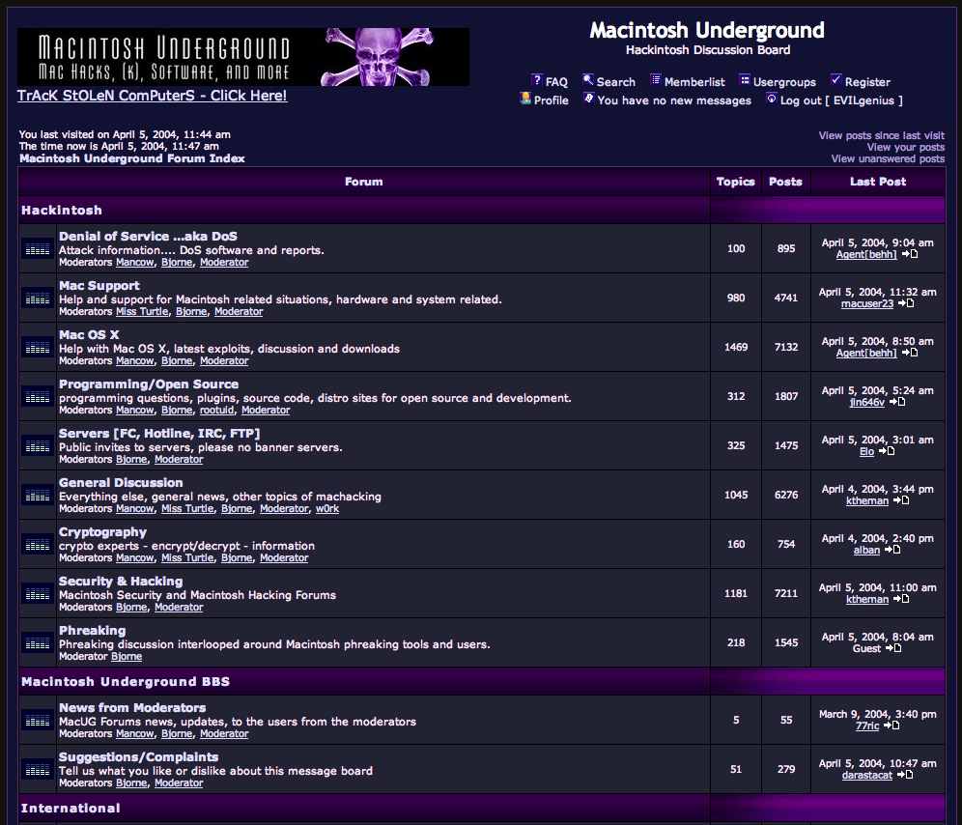View latest post icon next to Guest
962x825 pixels.
click(893, 648)
